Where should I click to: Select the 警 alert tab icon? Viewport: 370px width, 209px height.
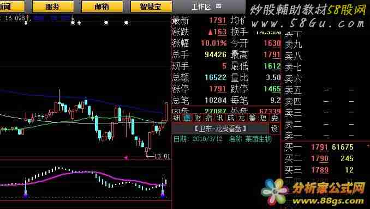click(x=253, y=118)
